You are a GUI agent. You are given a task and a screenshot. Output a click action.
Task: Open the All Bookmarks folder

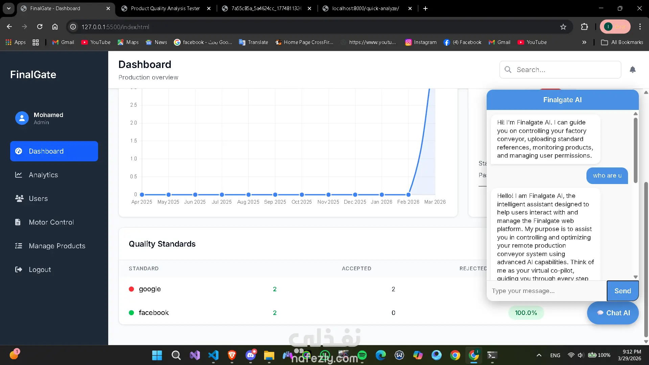622,42
